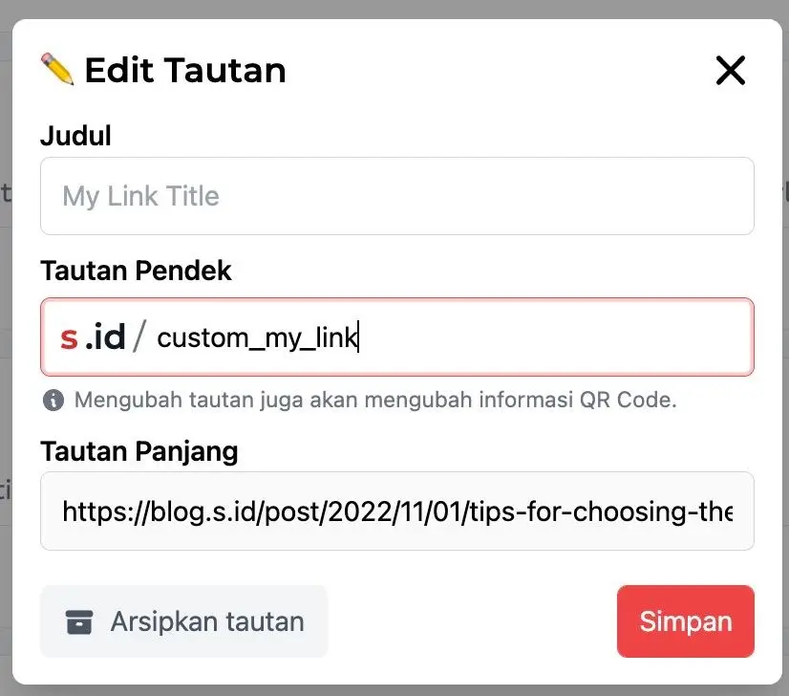
Task: Click empty footer space between both buttons
Action: click(472, 621)
